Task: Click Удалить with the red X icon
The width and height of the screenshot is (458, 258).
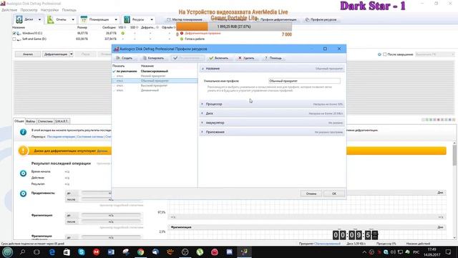Action: 246,58
